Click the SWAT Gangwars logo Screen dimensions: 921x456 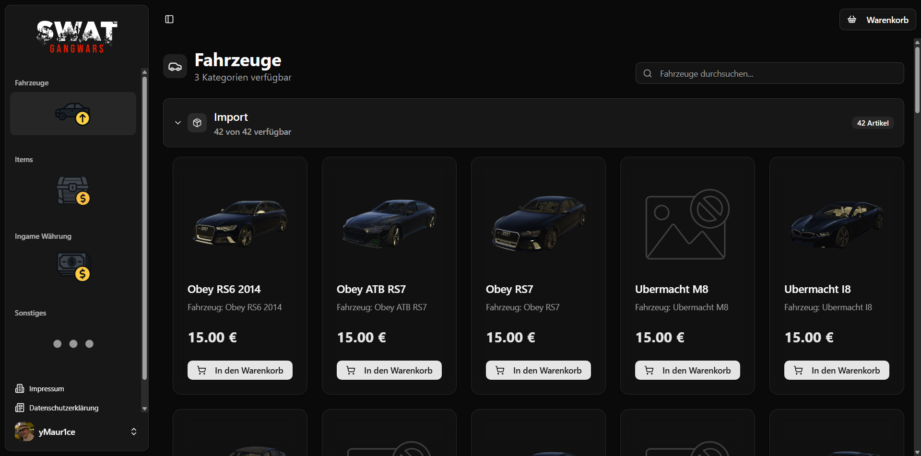[x=77, y=36]
